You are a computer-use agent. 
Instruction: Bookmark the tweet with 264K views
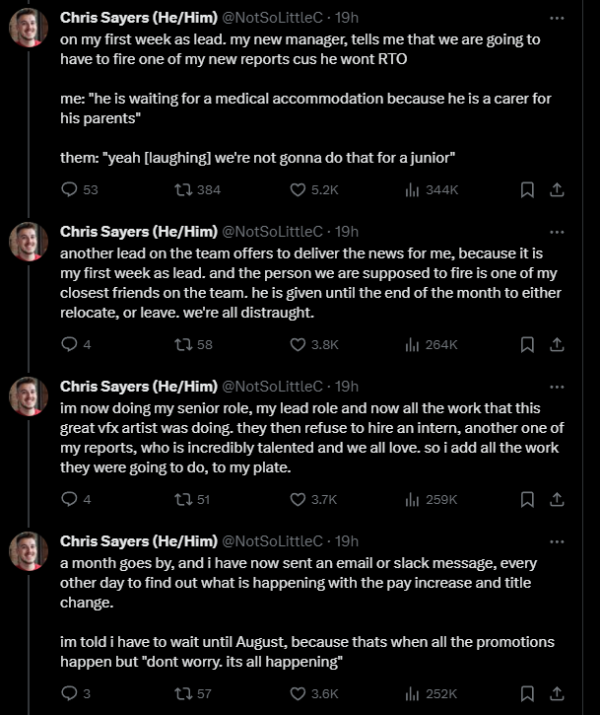tap(527, 345)
